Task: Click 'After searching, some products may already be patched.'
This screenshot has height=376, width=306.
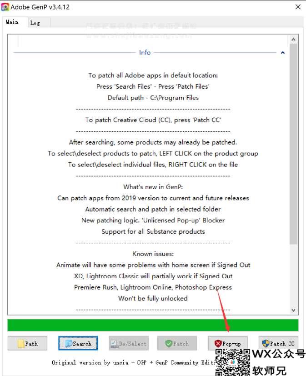Action: [x=153, y=142]
